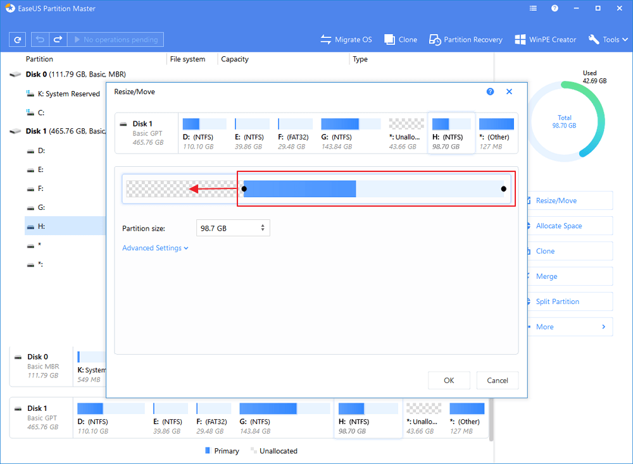Viewport: 633px width, 464px height.
Task: Select G: NTFS partition in dialog disk map
Action: (341, 133)
